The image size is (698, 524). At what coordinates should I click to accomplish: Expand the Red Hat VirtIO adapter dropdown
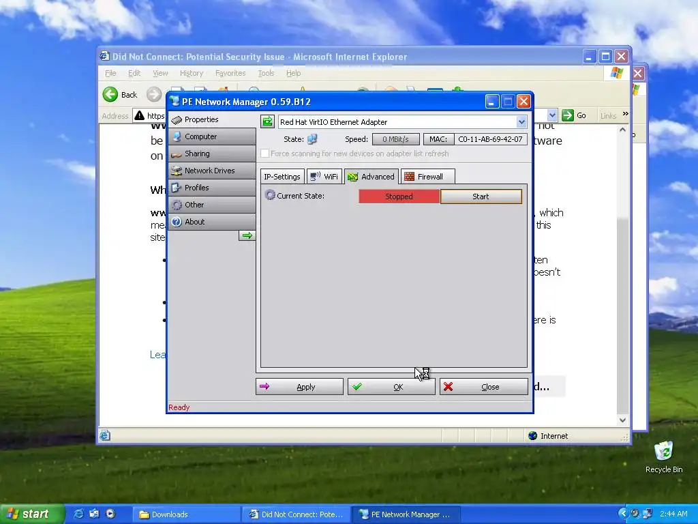pyautogui.click(x=521, y=121)
